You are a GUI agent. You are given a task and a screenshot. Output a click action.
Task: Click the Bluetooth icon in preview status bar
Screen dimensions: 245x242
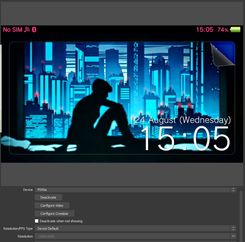(34, 29)
